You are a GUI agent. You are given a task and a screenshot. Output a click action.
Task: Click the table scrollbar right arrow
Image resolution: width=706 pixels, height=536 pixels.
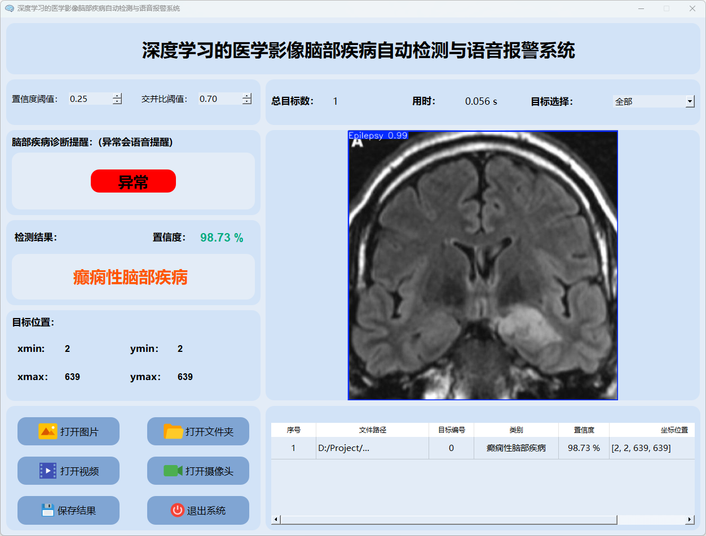[690, 519]
